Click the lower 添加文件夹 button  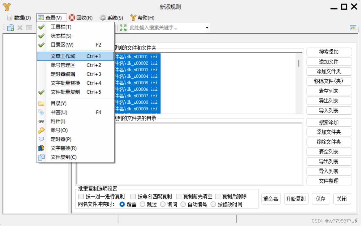pyautogui.click(x=329, y=132)
